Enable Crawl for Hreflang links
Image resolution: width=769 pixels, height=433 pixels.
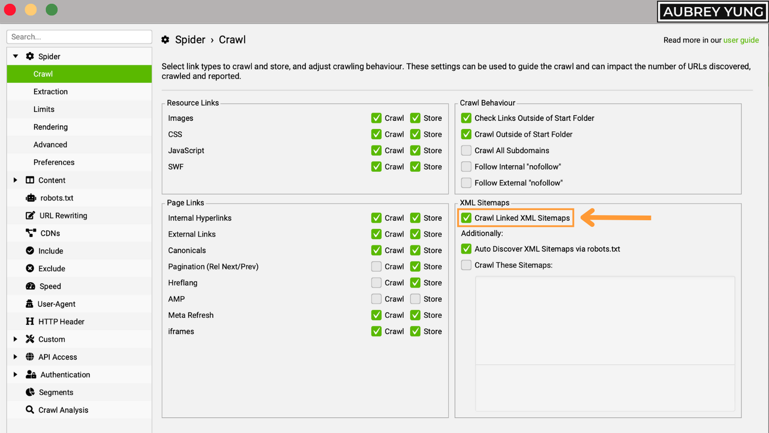click(x=376, y=282)
